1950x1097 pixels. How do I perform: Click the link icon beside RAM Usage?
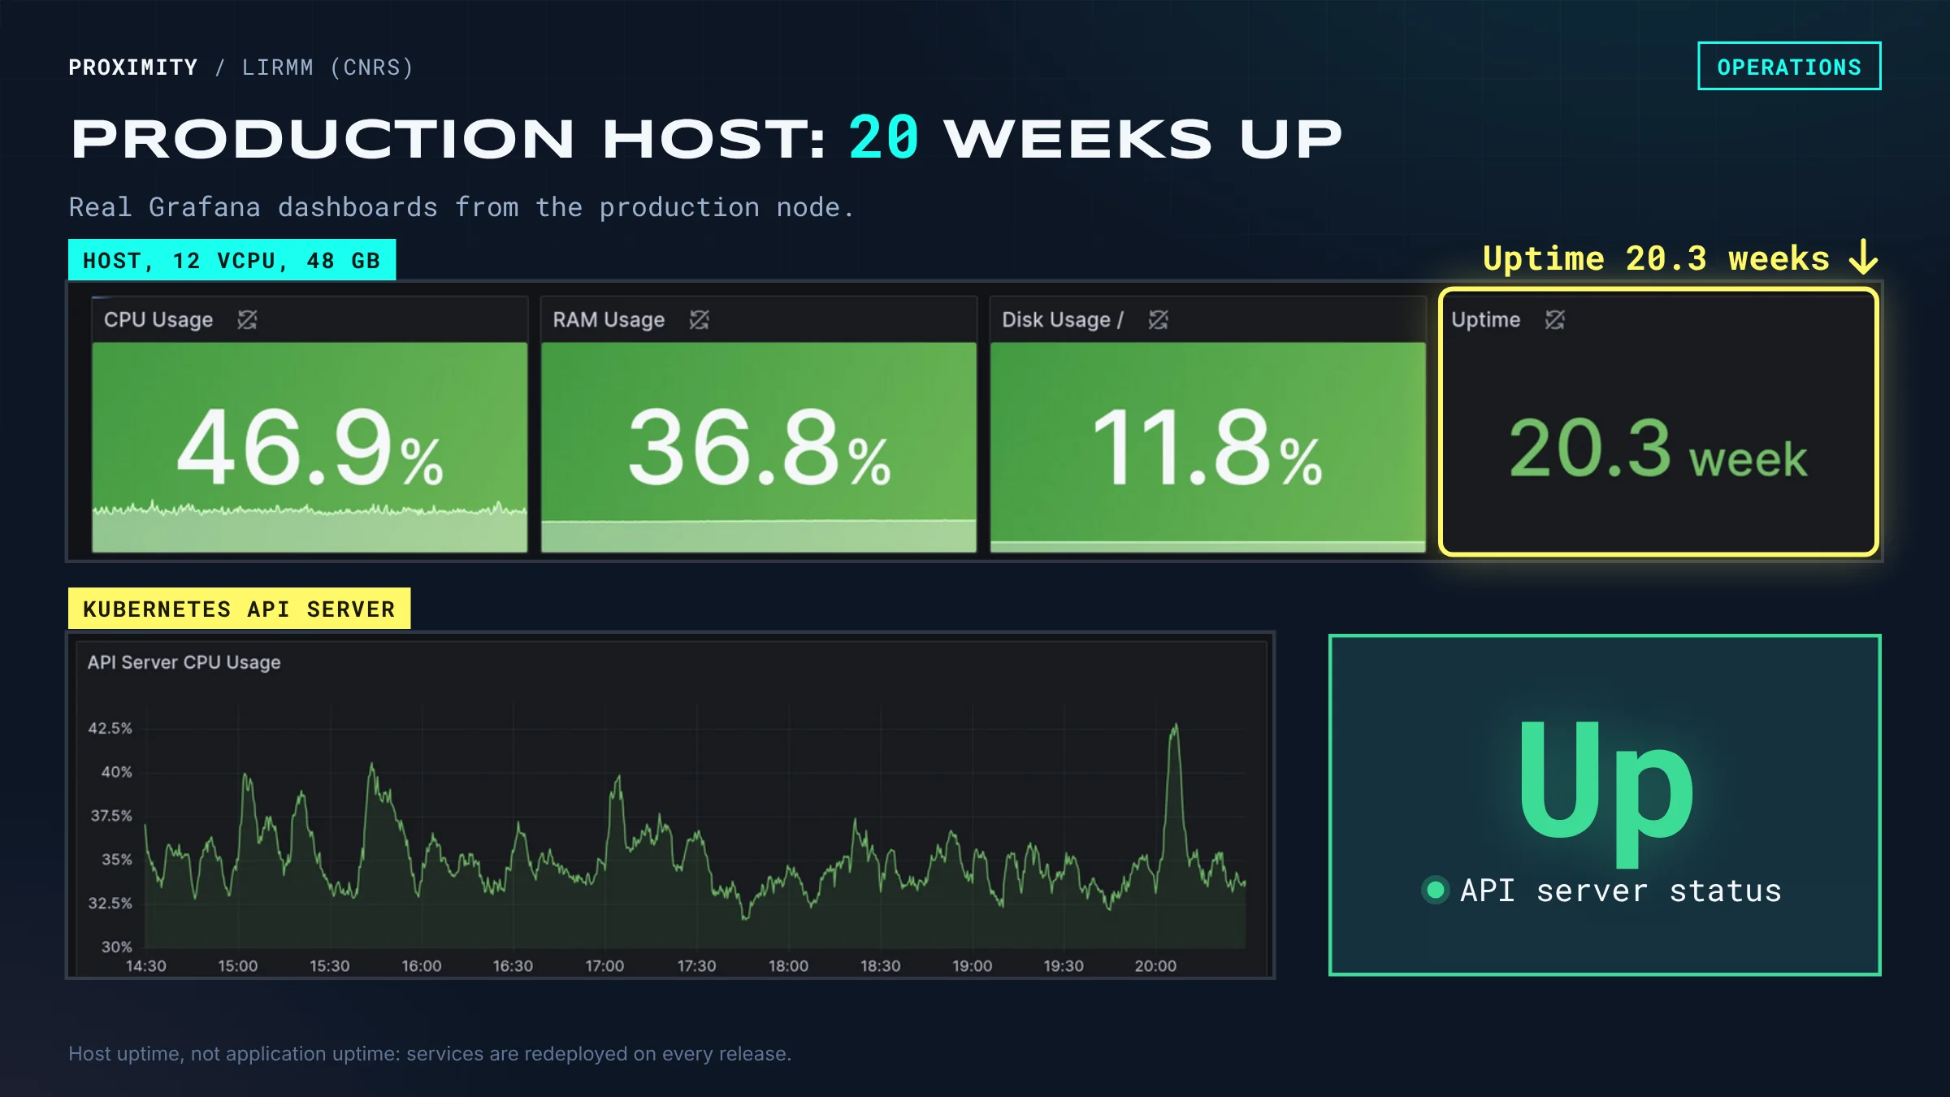tap(699, 320)
